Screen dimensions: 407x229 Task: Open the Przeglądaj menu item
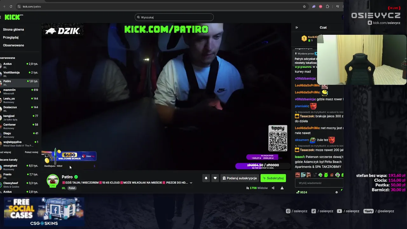[x=10, y=38]
